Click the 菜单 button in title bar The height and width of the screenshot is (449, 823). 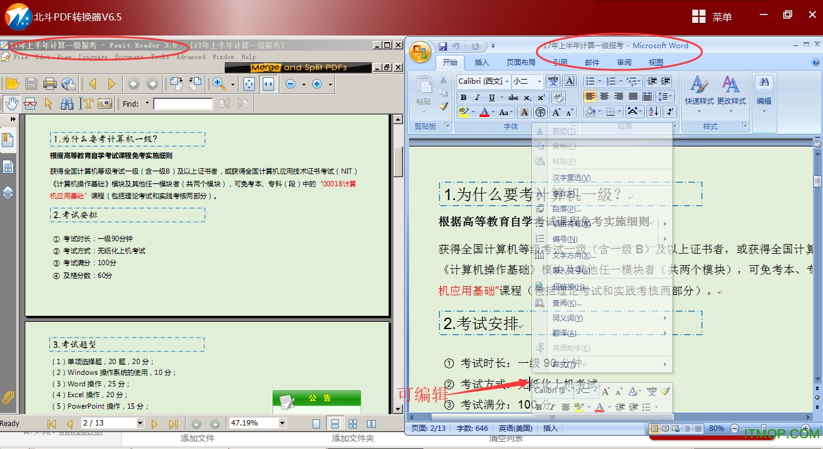(712, 17)
